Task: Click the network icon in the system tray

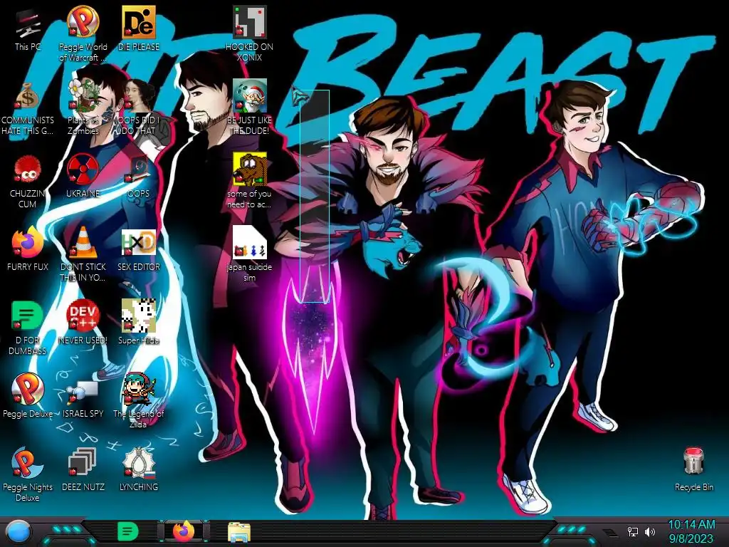Action: [633, 531]
